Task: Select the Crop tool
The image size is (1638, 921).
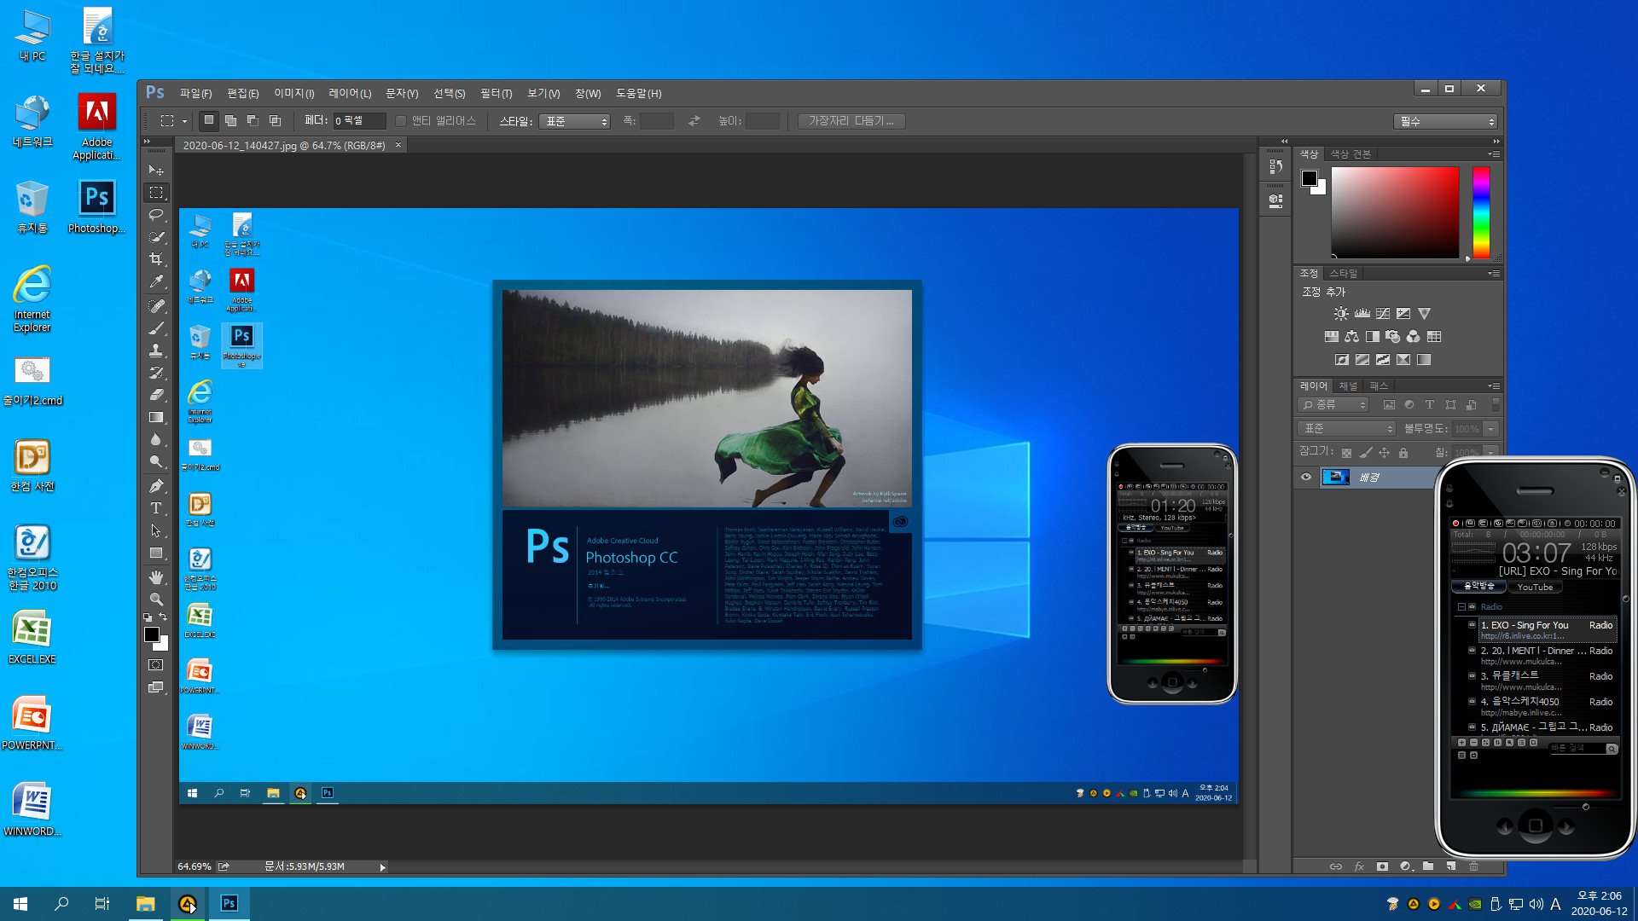Action: [156, 259]
